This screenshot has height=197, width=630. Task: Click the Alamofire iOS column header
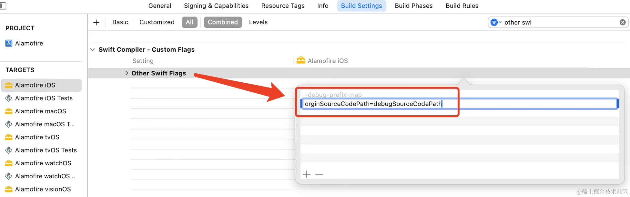pyautogui.click(x=328, y=61)
